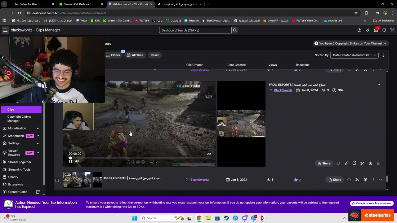Select Clips in the sidebar
Viewport: 397px width, 223px height.
[21, 109]
